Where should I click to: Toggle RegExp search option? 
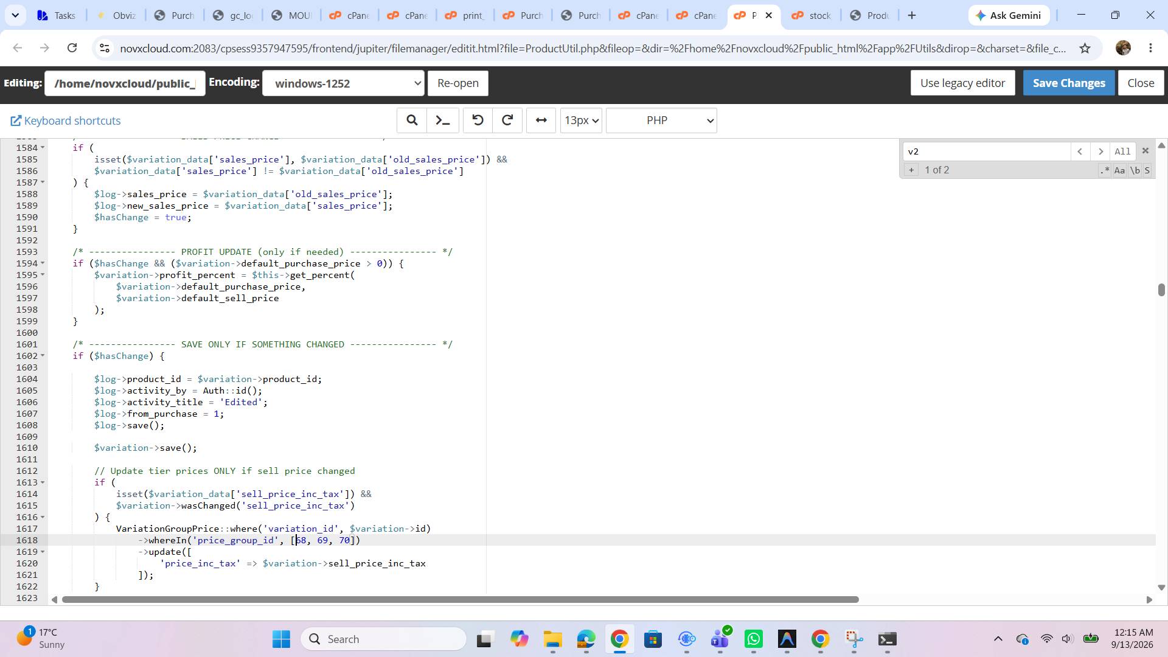[x=1105, y=170]
